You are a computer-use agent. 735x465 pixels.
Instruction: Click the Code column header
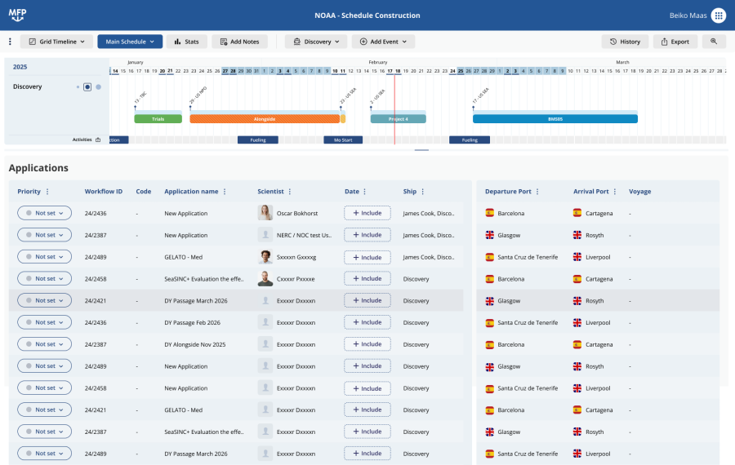click(144, 192)
